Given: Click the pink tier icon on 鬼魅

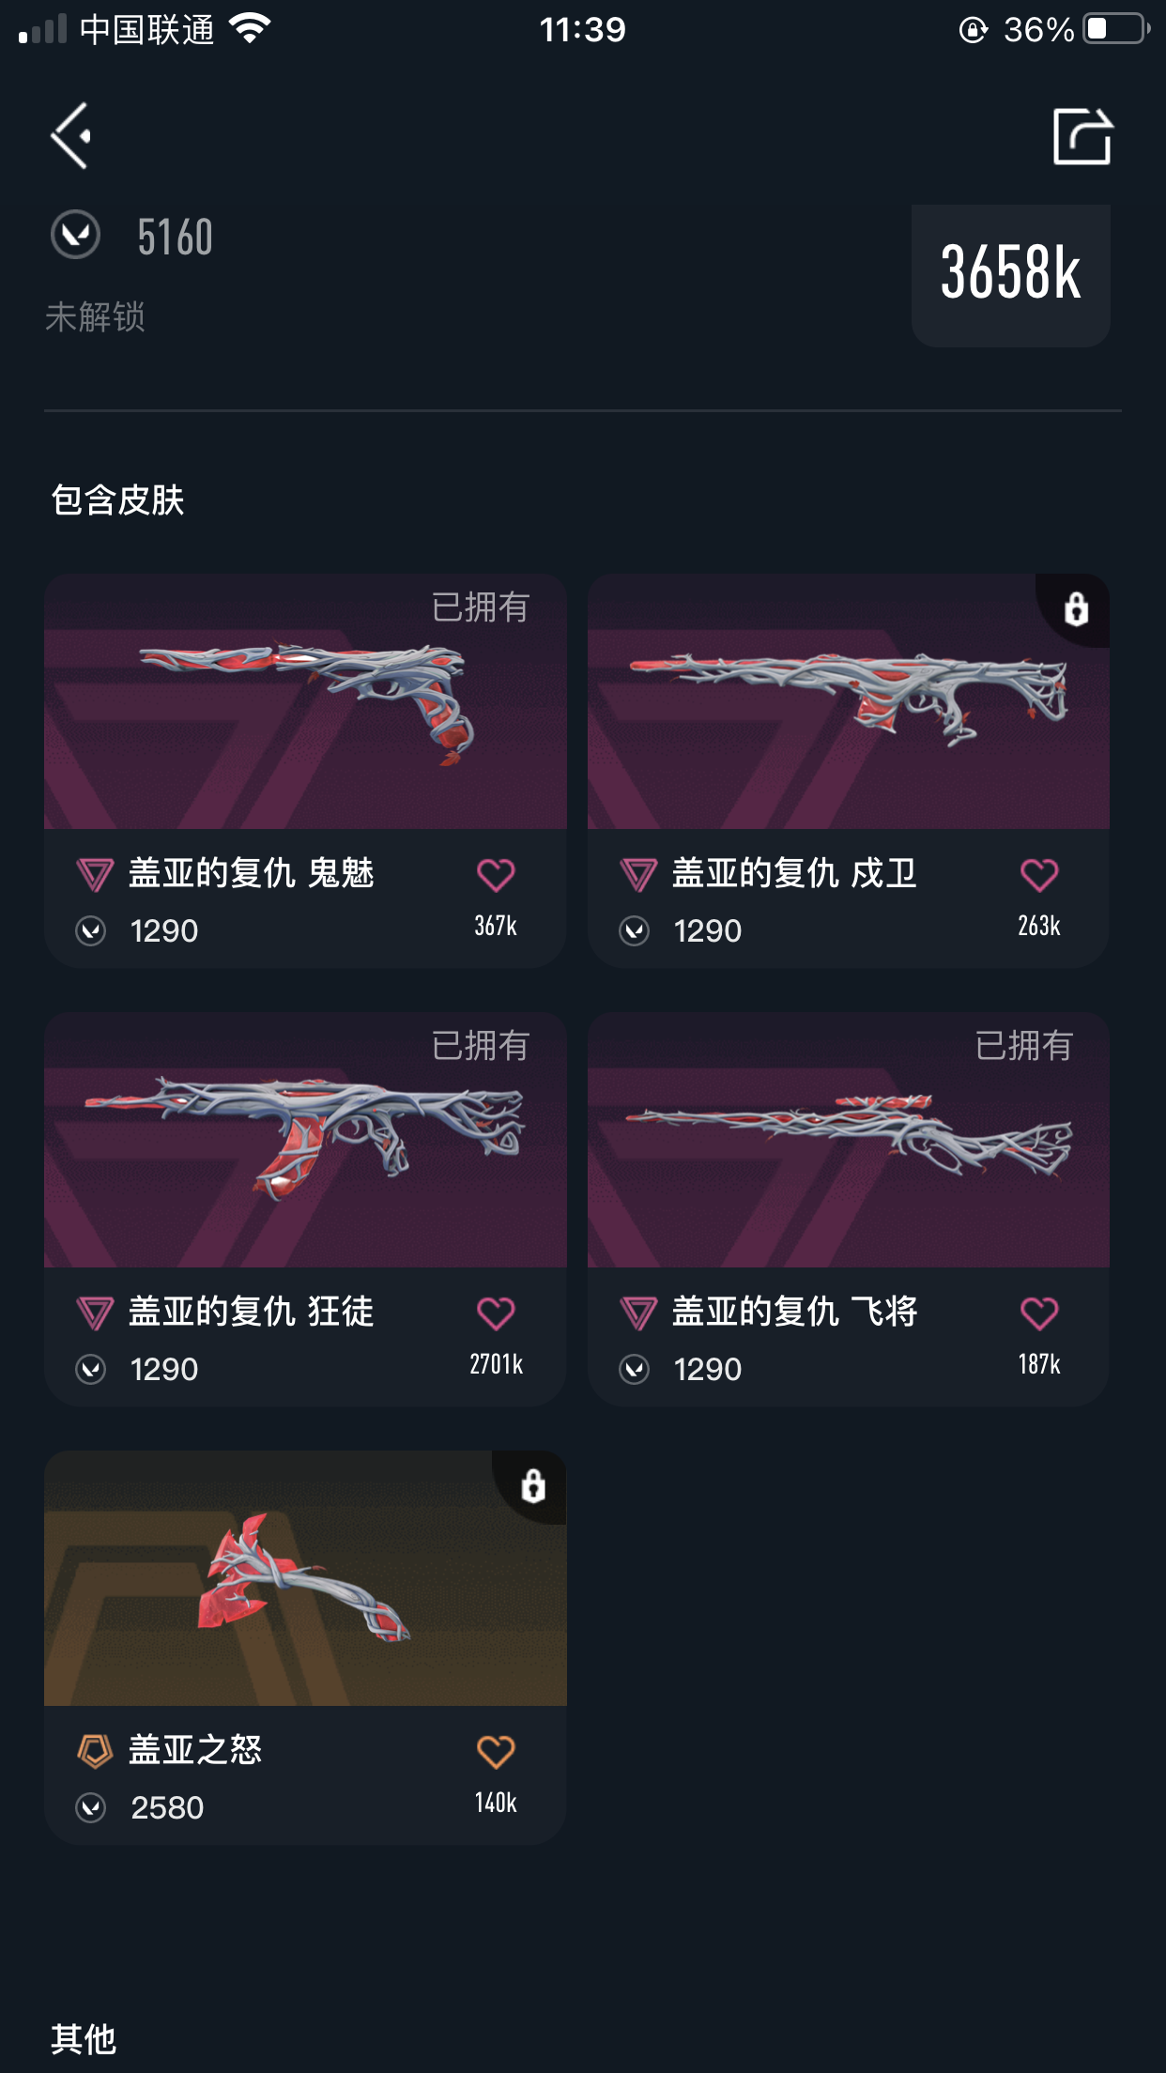Looking at the screenshot, I should (x=95, y=875).
